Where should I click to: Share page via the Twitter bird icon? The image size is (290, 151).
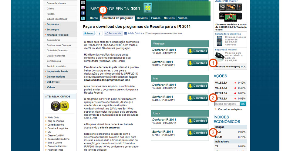tap(83, 18)
